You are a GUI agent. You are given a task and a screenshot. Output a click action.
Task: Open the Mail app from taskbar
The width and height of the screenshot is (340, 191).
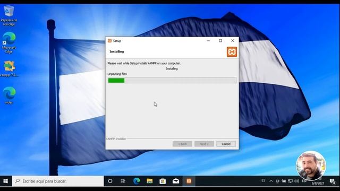tap(176, 181)
